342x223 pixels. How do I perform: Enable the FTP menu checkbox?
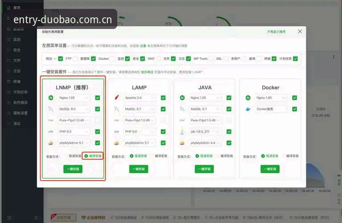75,59
